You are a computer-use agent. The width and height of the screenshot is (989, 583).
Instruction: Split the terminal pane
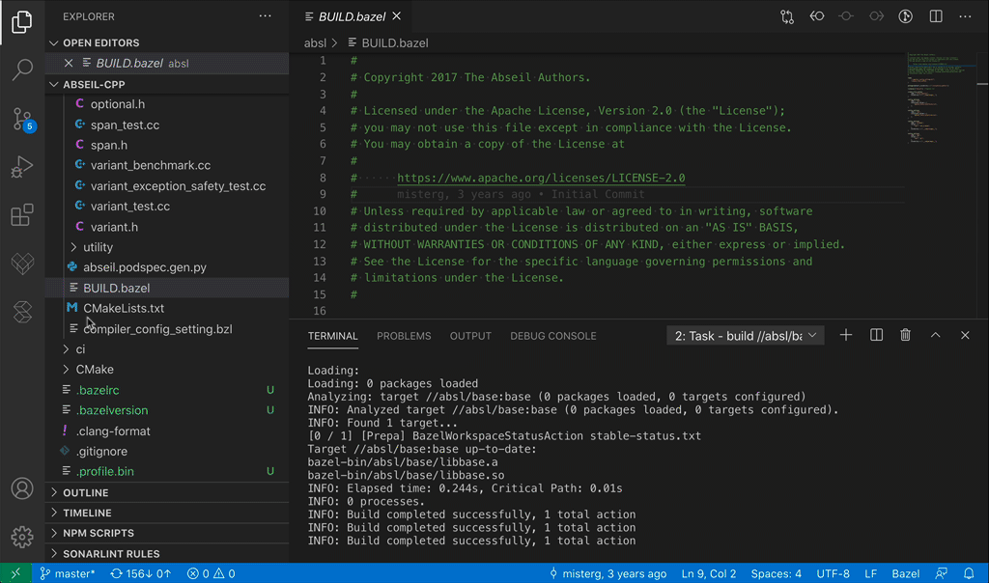tap(876, 335)
